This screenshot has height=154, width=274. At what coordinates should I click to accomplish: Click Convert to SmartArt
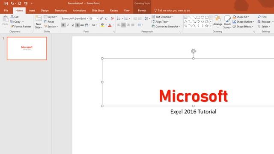point(166,27)
